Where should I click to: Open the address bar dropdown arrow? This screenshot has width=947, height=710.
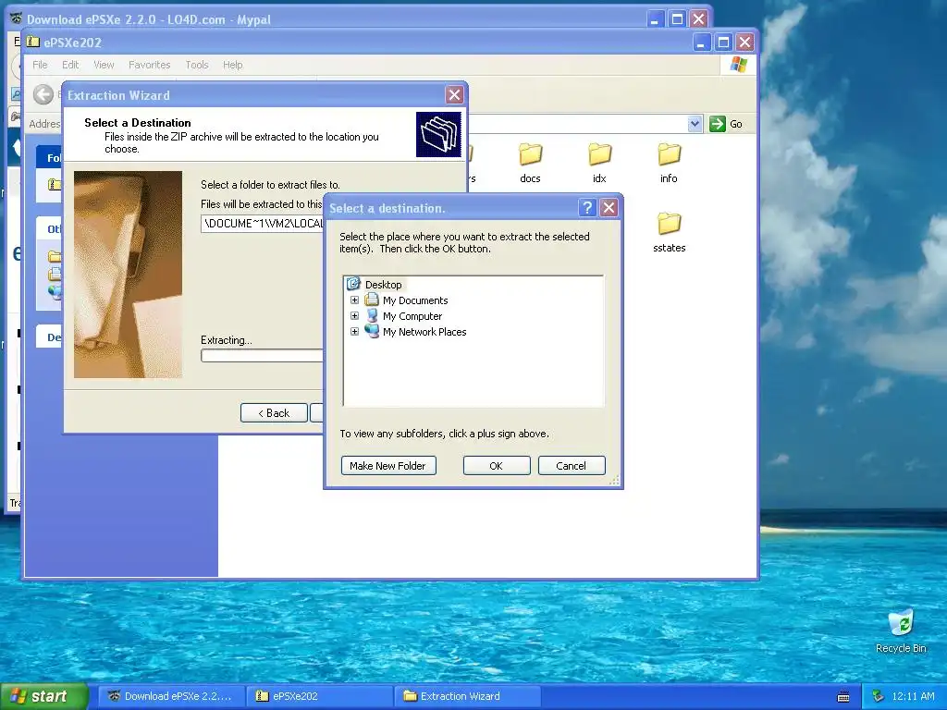click(x=695, y=124)
